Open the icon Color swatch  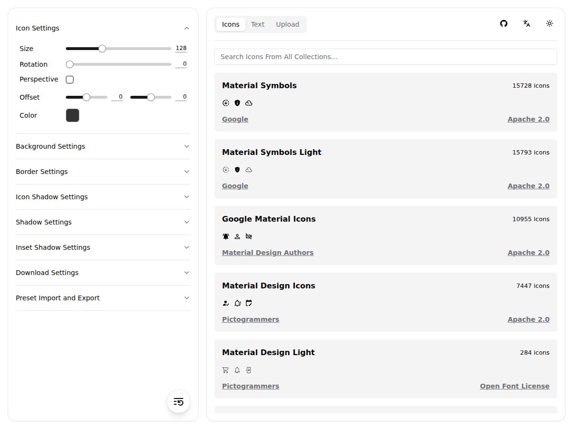[x=73, y=115]
